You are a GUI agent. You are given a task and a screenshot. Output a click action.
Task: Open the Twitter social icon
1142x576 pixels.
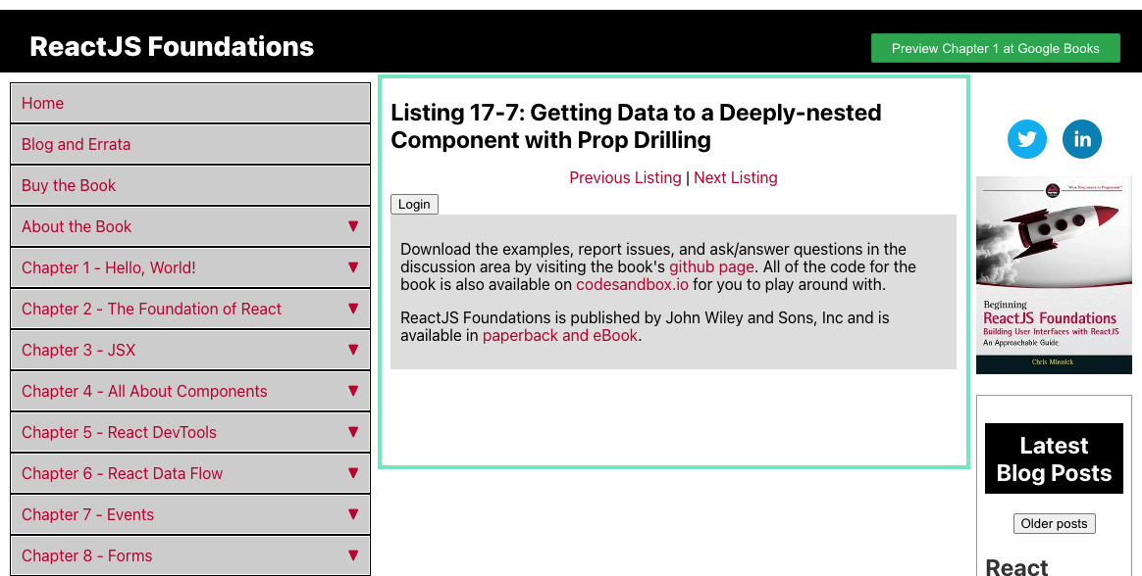[1027, 139]
